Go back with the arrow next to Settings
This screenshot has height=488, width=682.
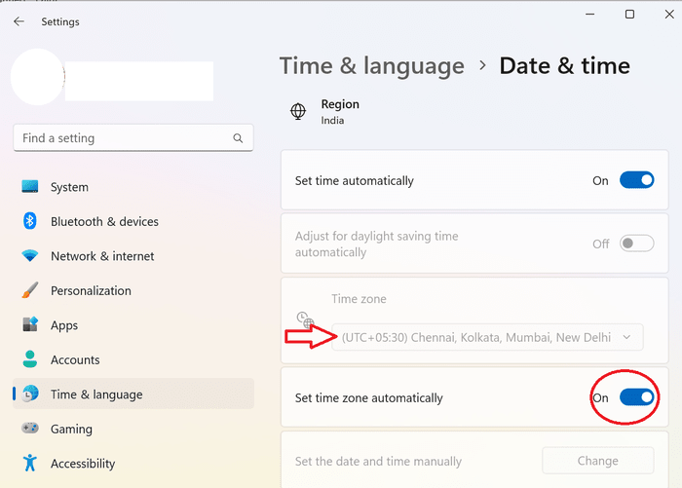19,21
